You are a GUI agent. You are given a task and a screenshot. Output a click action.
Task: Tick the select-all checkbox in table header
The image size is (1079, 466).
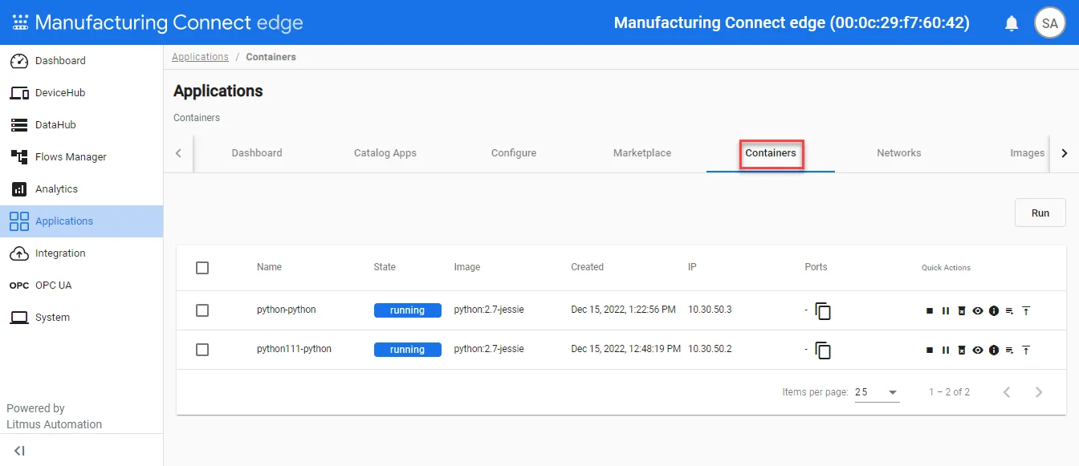(202, 268)
